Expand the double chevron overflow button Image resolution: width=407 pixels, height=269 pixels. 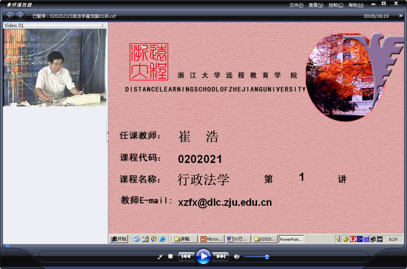[x=400, y=16]
